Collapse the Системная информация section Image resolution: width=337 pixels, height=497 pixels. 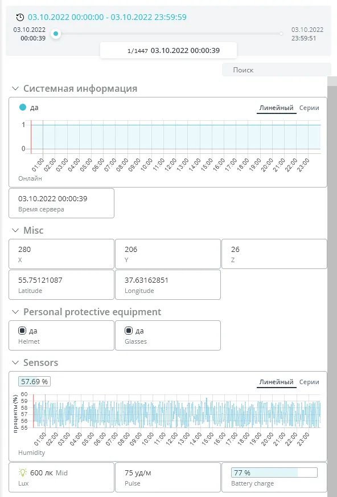pos(15,88)
